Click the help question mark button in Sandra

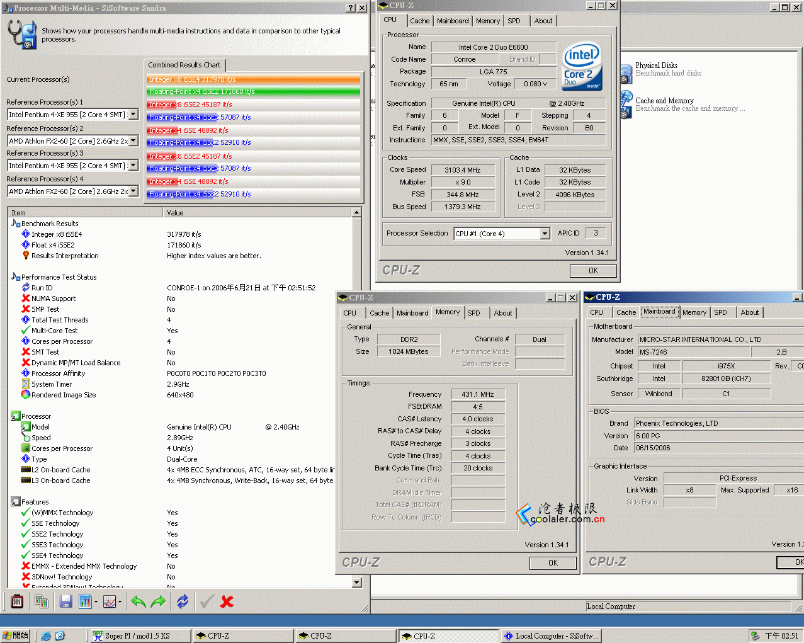[351, 8]
